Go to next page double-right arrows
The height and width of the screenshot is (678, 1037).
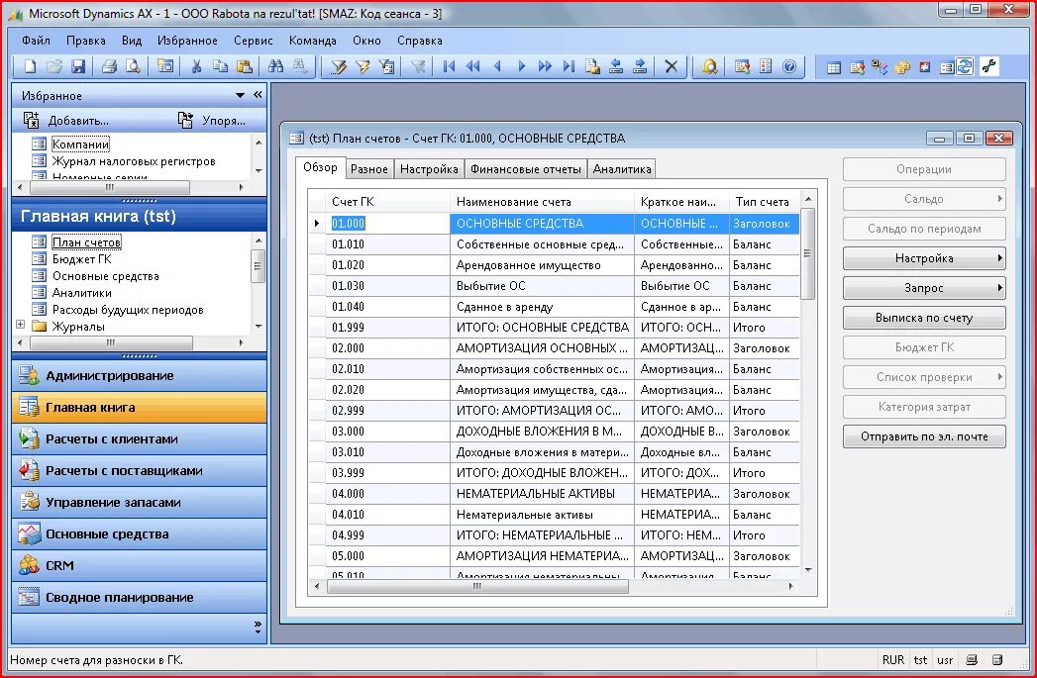[x=545, y=66]
